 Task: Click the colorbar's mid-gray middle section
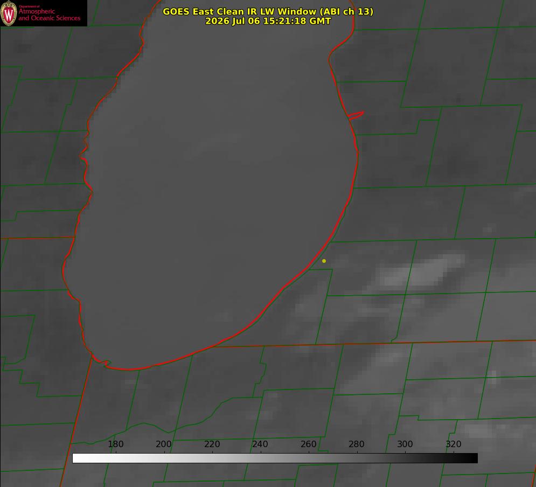coord(275,458)
